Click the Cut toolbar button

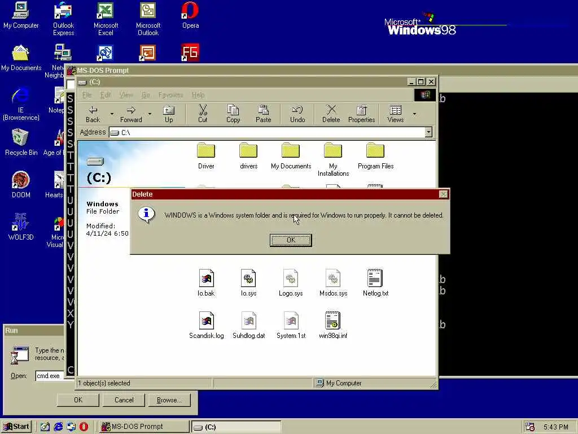(203, 114)
